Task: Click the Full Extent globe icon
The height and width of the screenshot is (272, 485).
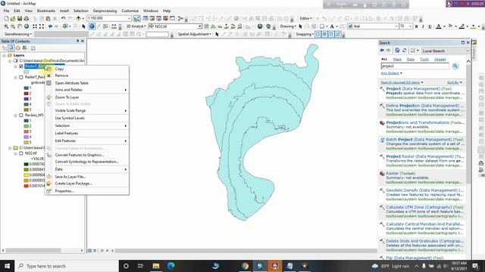Action: 27,26
